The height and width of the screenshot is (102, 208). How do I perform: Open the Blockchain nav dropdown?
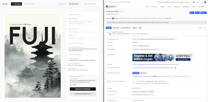point(154,7)
